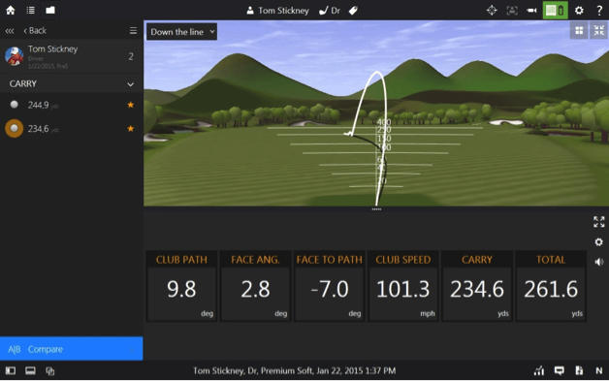This screenshot has height=381, width=609.
Task: Expand the CARRY dropdown chevron
Action: click(131, 84)
